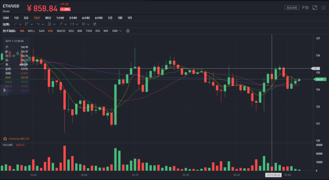Select the trend line drawing tool
This screenshot has height=180, width=329.
pos(16,24)
